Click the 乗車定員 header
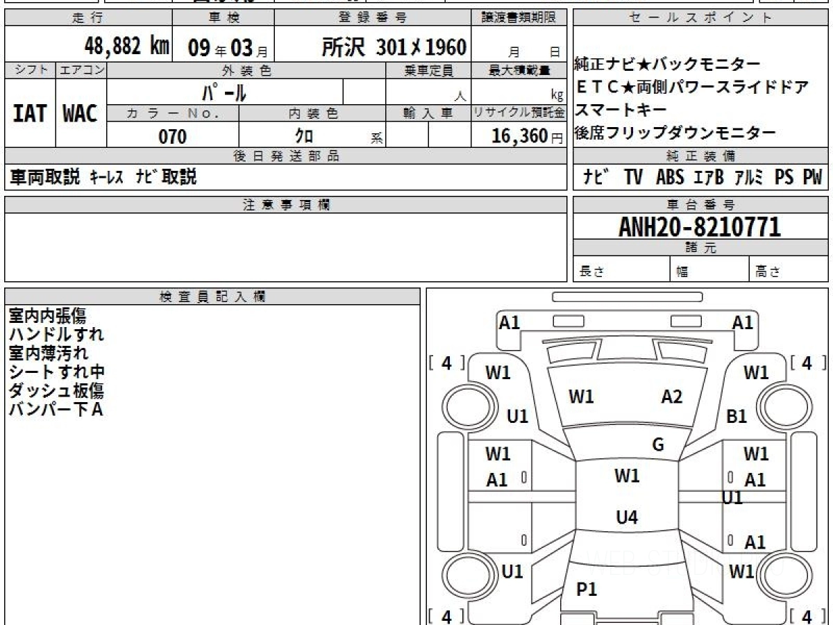This screenshot has height=625, width=833. (x=428, y=70)
